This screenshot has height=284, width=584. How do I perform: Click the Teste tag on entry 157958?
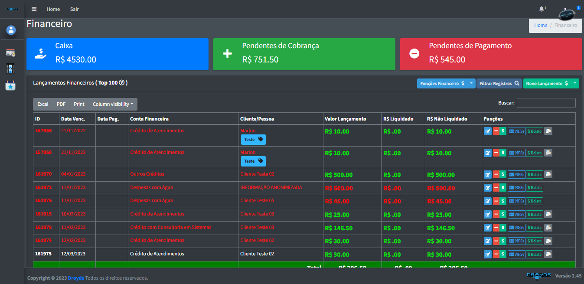253,161
